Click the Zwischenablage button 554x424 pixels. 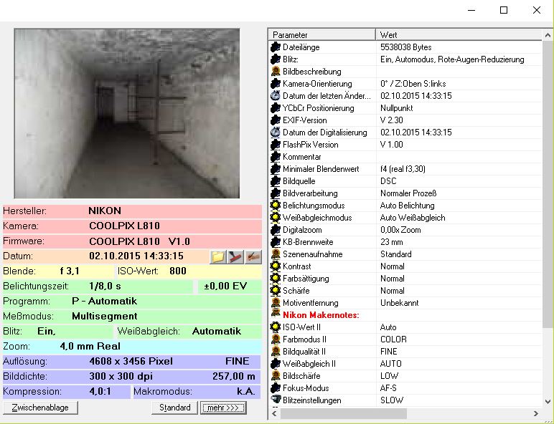click(x=40, y=408)
